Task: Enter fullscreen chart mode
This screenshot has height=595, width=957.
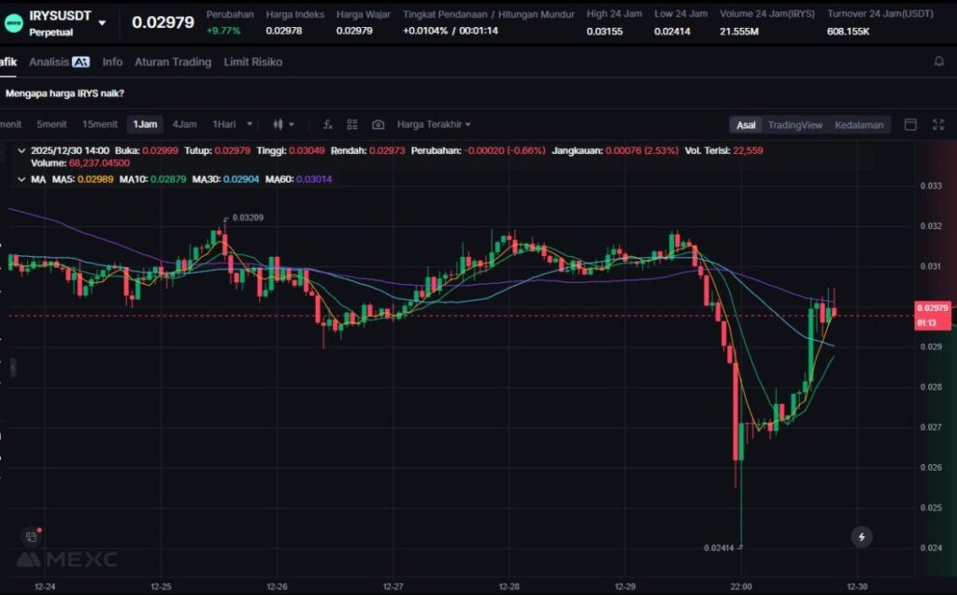Action: coord(937,124)
